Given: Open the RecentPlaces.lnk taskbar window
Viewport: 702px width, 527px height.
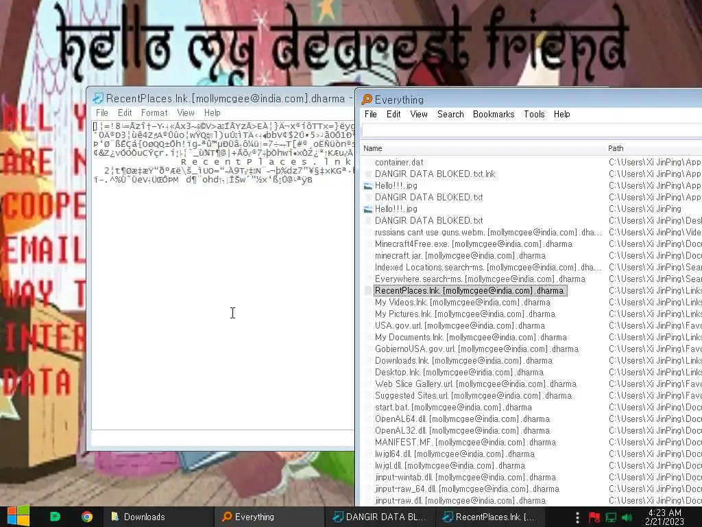Looking at the screenshot, I should (491, 517).
